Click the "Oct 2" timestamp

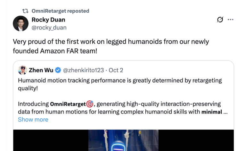tap(116, 70)
